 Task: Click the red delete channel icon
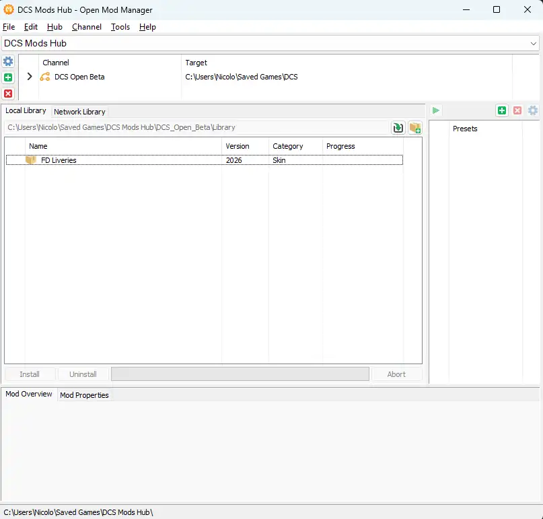(8, 94)
